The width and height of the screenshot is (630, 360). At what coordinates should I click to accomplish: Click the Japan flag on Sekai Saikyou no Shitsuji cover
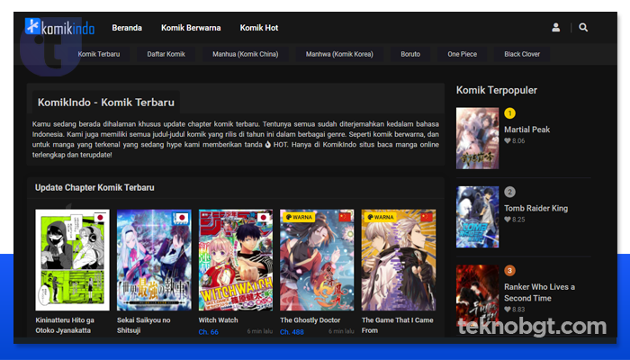coord(182,218)
